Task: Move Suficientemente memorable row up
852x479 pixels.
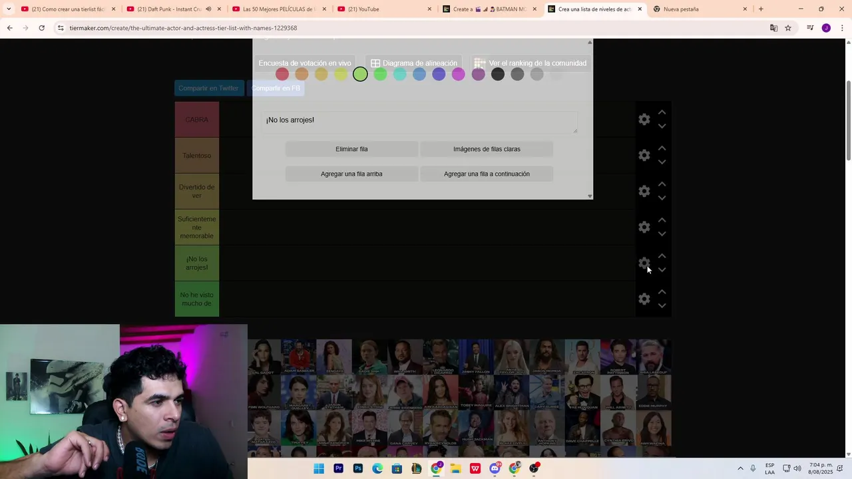Action: point(662,220)
